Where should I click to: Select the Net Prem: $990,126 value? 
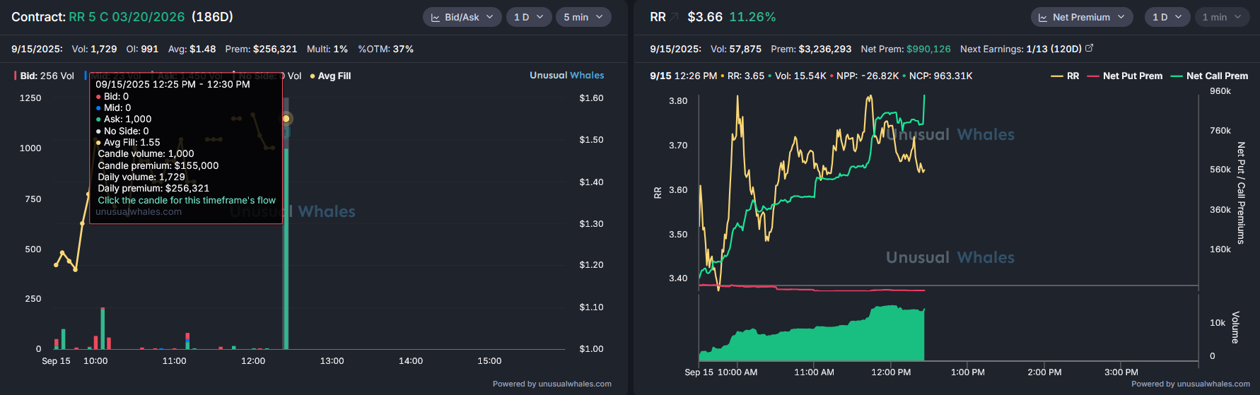tap(906, 49)
